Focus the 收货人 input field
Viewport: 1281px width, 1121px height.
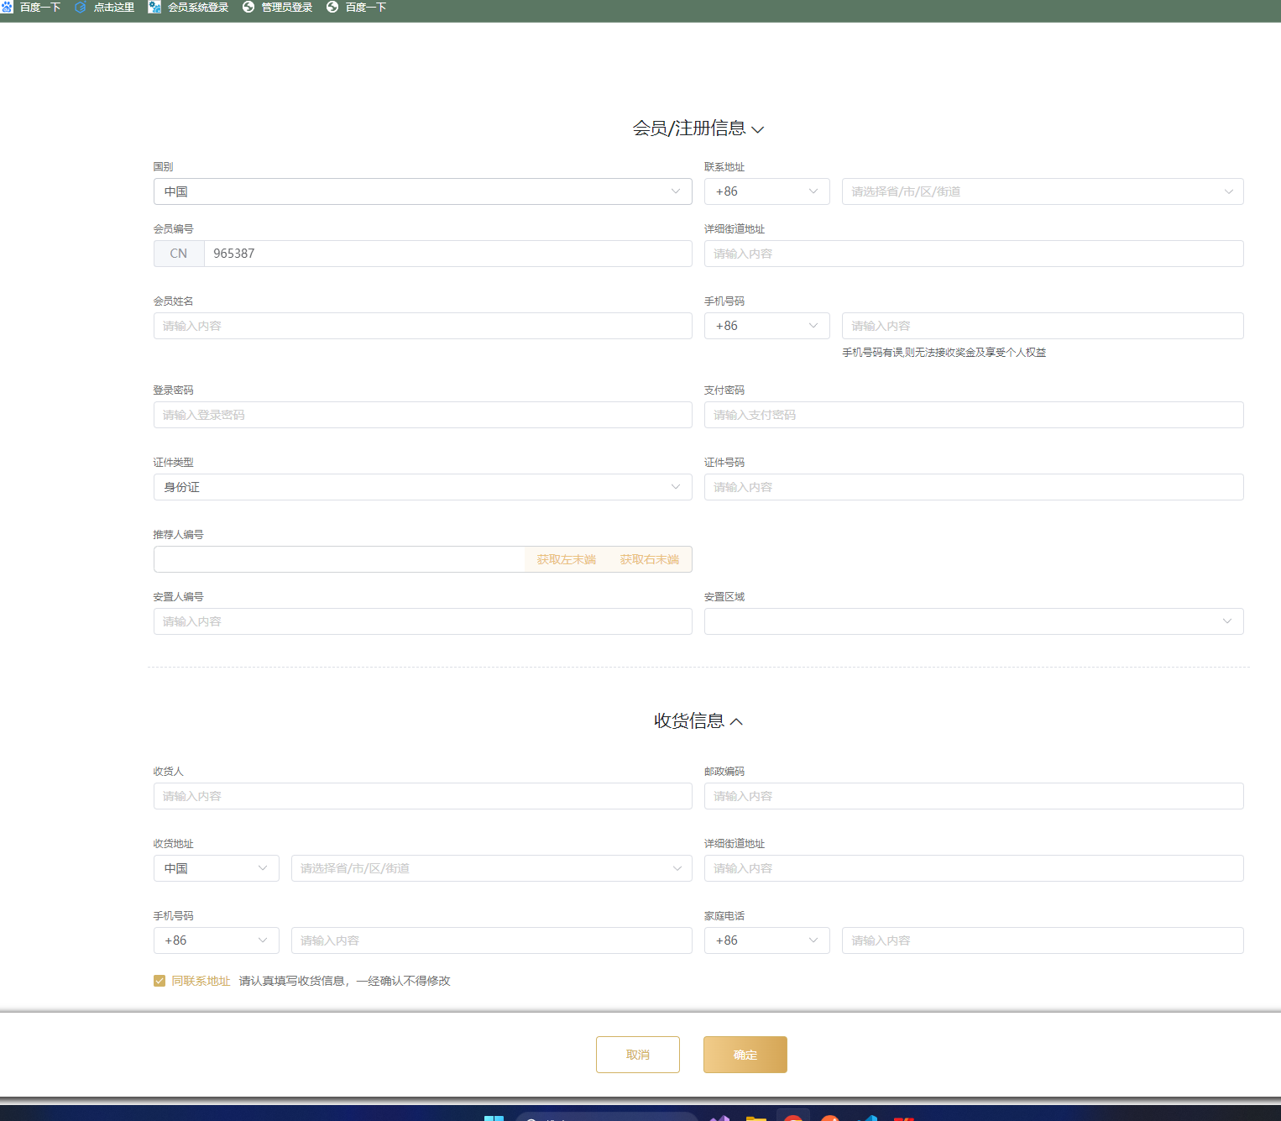click(422, 796)
